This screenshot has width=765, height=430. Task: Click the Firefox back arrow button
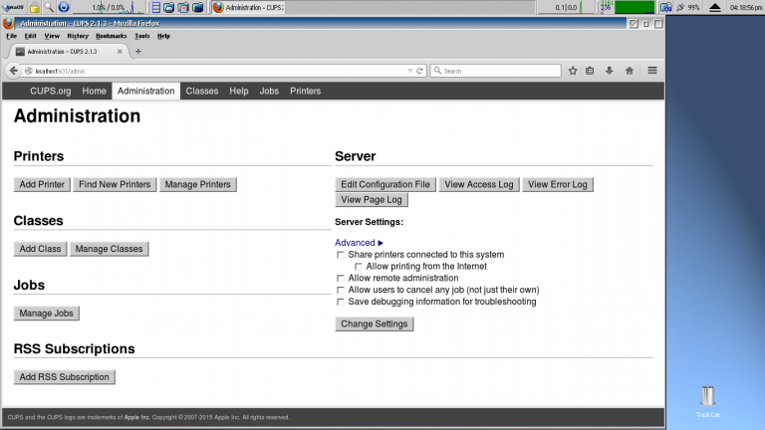coord(14,71)
